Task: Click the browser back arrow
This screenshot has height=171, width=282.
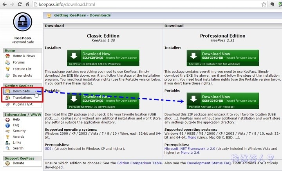Action: click(x=4, y=4)
